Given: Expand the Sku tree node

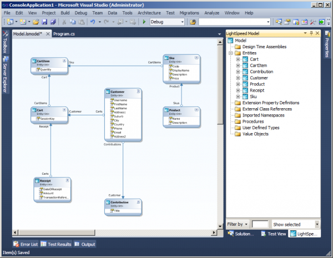Looking at the screenshot, I should 238,97.
